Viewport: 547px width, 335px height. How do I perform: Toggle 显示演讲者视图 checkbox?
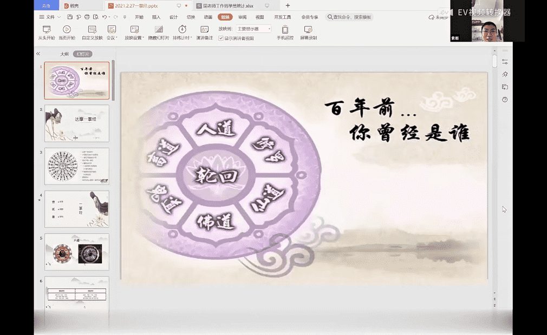[x=221, y=38]
